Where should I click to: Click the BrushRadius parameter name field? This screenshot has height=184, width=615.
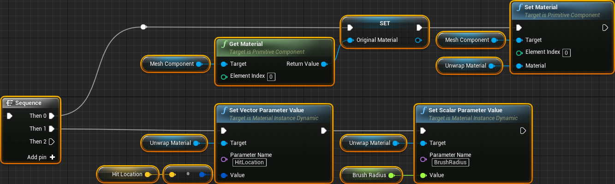click(x=450, y=162)
